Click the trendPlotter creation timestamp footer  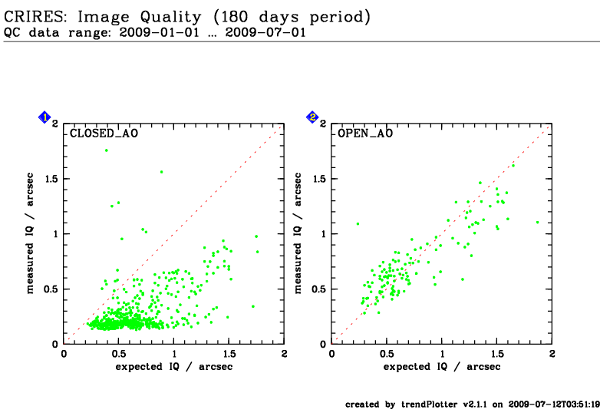(472, 404)
